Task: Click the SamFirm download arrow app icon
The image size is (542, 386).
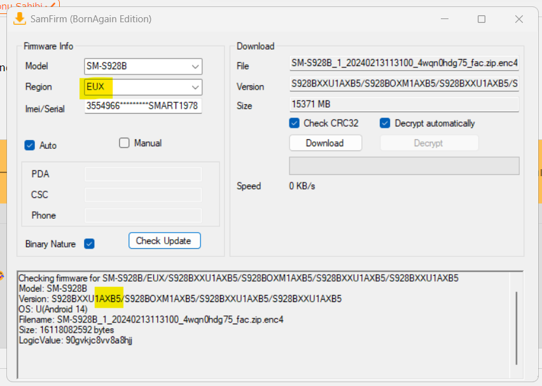Action: tap(20, 18)
